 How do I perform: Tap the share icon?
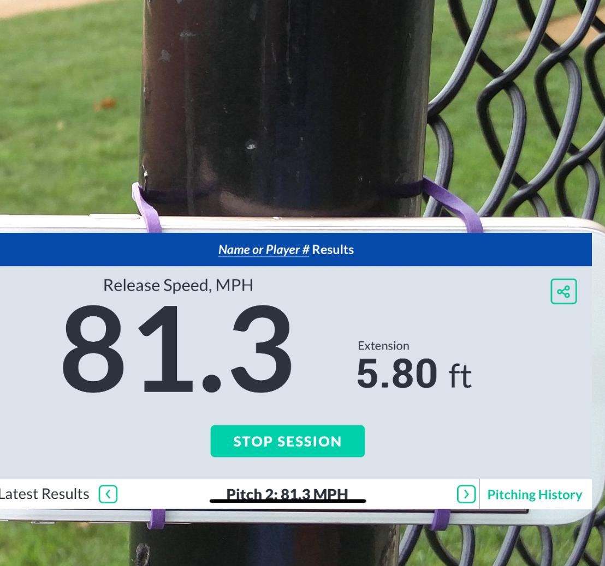pyautogui.click(x=564, y=291)
